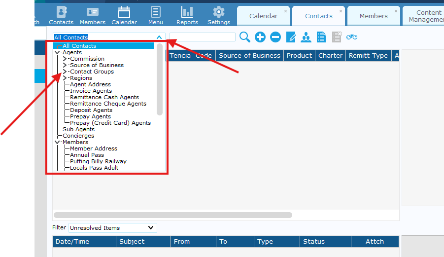444x257 pixels.
Task: Select Invoice Agents in the tree
Action: tap(91, 91)
